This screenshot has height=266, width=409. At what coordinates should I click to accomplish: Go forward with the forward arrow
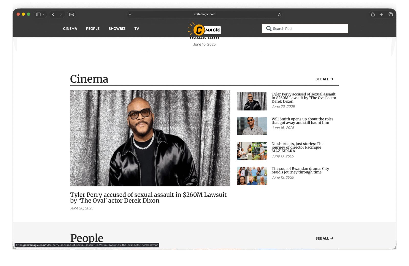click(61, 14)
